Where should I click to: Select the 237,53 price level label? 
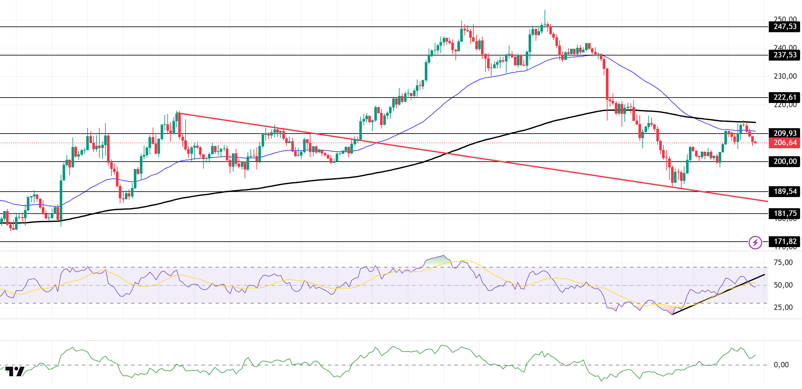[x=785, y=55]
